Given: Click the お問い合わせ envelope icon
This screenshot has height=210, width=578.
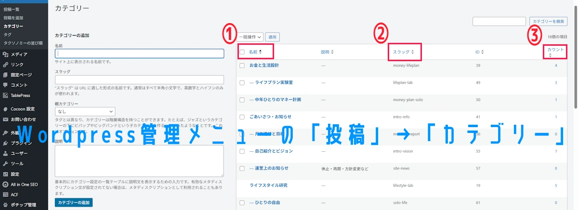Looking at the screenshot, I should coord(5,119).
